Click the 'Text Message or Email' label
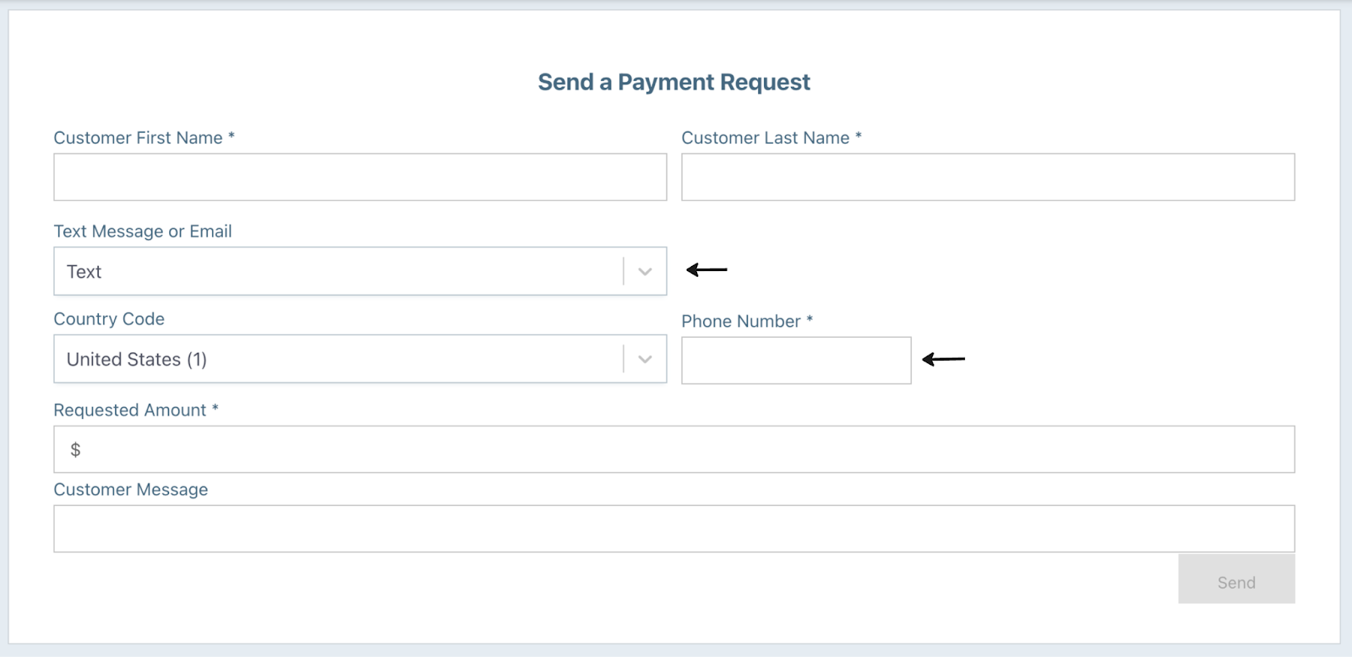This screenshot has width=1352, height=657. (143, 231)
